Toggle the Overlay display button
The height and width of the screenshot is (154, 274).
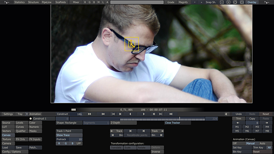click(x=252, y=2)
